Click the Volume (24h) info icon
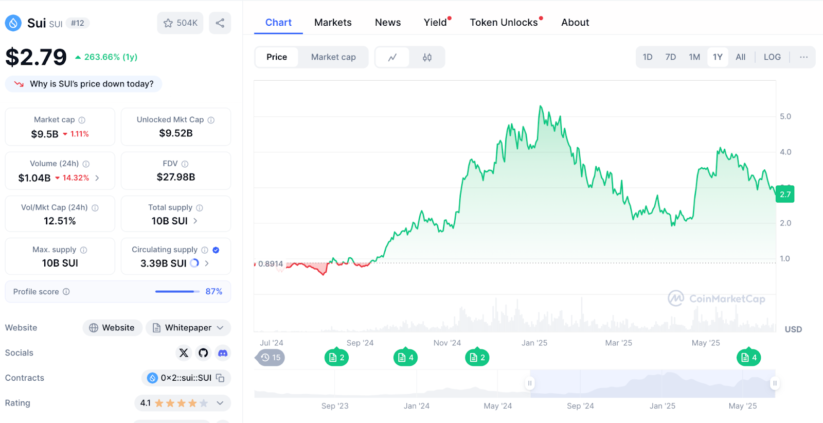The height and width of the screenshot is (423, 823). pos(86,164)
